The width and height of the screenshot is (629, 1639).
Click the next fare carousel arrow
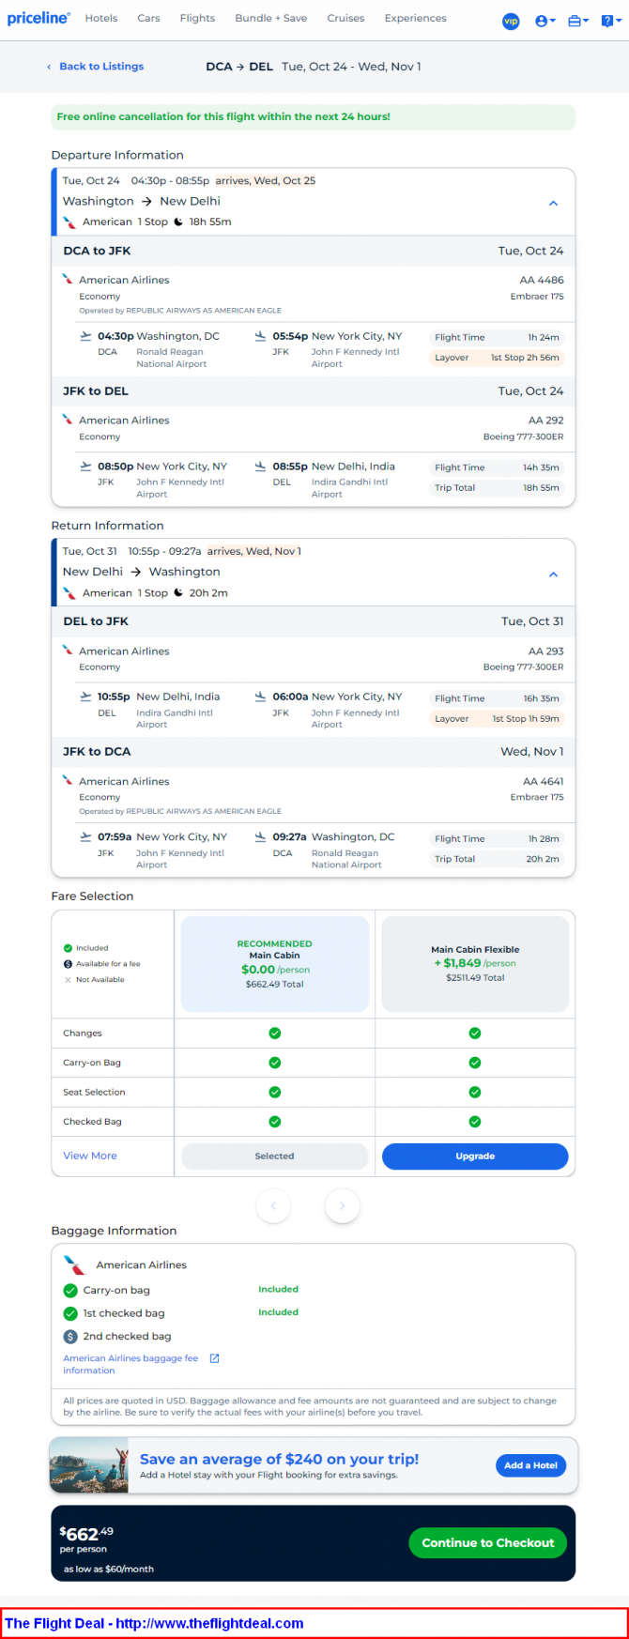342,1206
